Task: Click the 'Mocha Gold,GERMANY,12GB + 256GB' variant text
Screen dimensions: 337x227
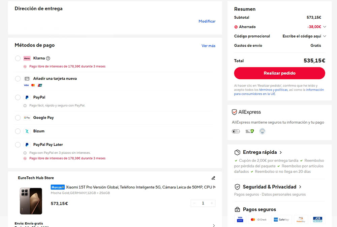Action: click(x=80, y=193)
